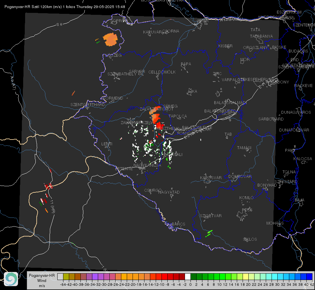This screenshot has width=315, height=290.
Task: Click the BONYHÁD city label
Action: pos(267,185)
